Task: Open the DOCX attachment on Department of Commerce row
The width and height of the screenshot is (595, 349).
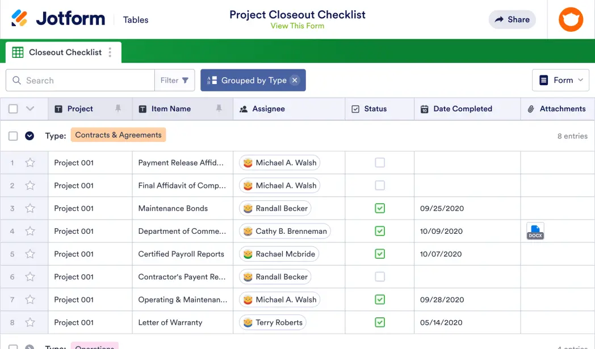Action: (x=535, y=231)
